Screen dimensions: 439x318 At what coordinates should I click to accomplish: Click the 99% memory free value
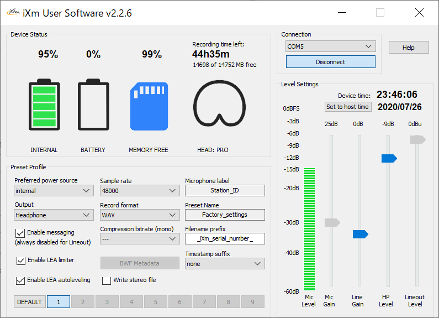pos(152,54)
